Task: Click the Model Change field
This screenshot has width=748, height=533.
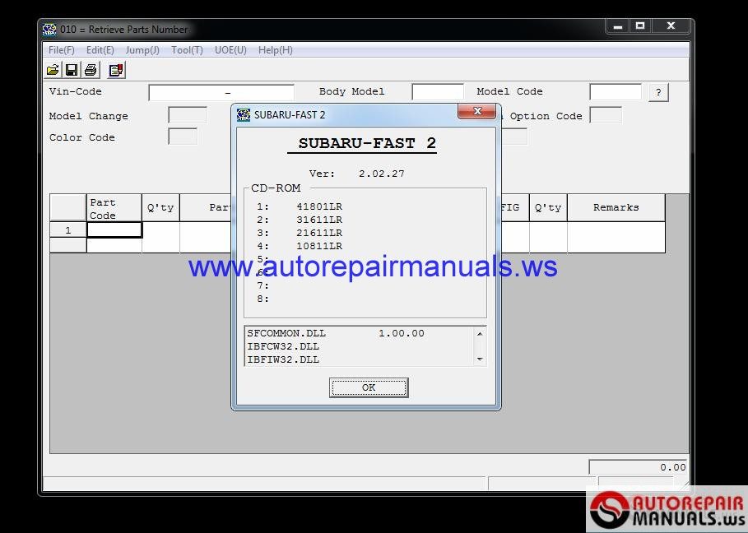Action: [188, 115]
